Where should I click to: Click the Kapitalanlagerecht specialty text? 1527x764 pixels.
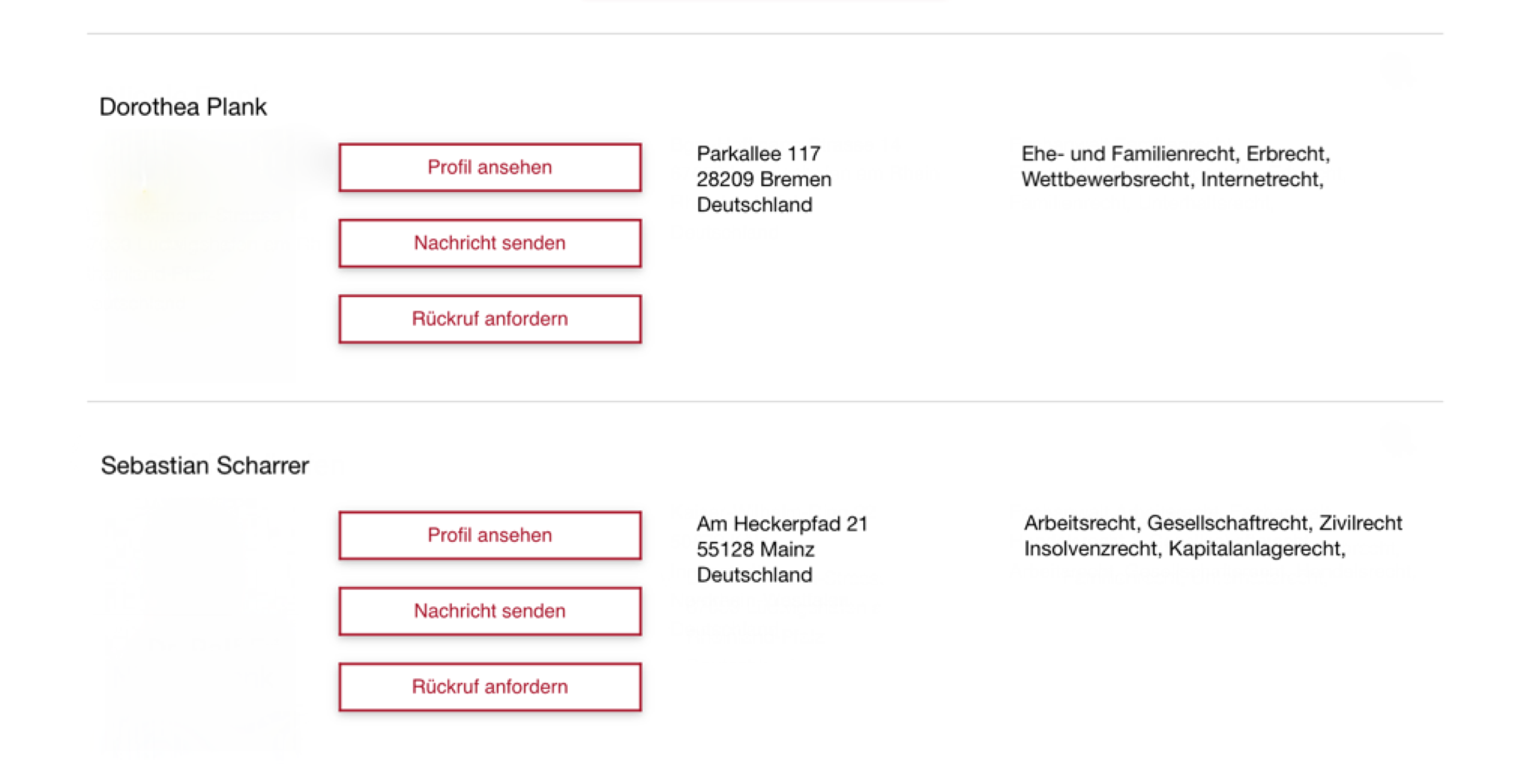coord(1256,549)
